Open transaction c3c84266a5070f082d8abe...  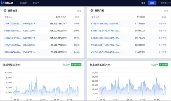tap(106, 52)
